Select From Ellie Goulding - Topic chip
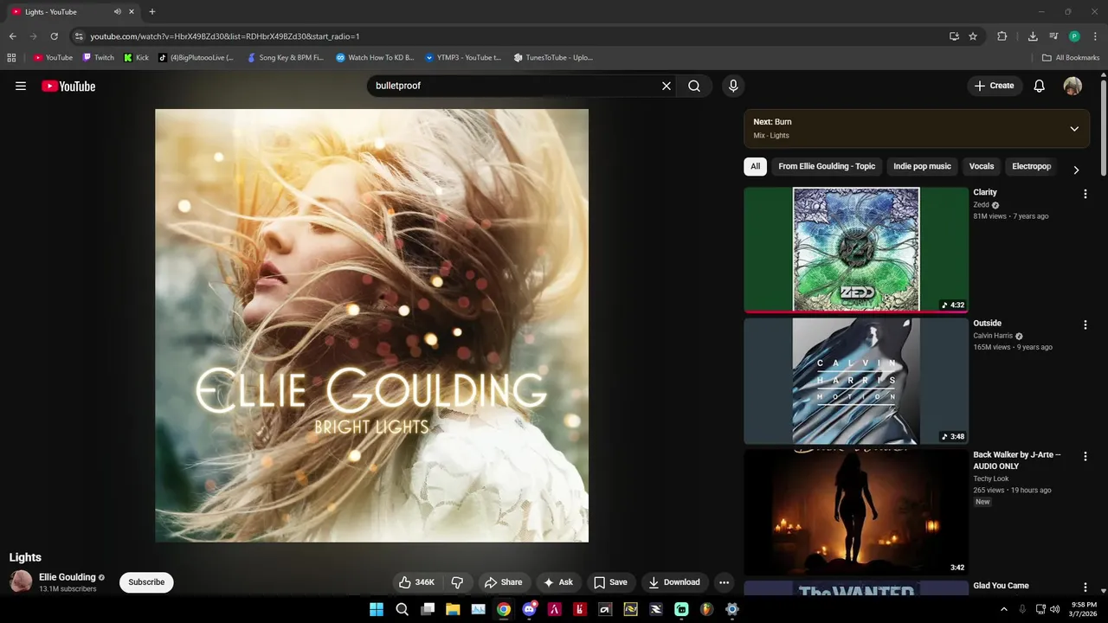Screen dimensions: 1108x623 tap(827, 166)
